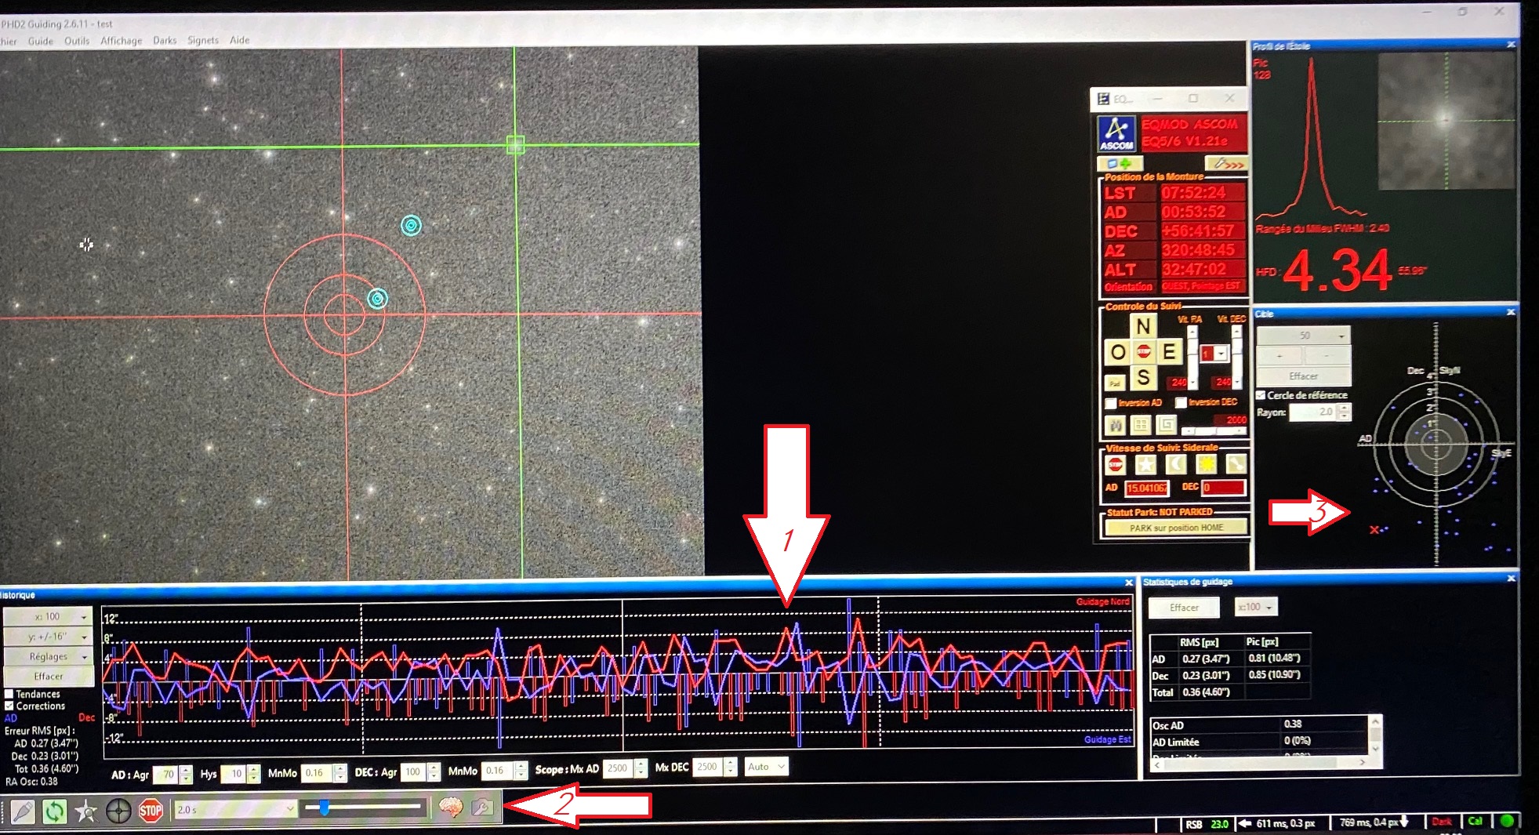Image resolution: width=1539 pixels, height=835 pixels.
Task: Click the camera connect icon
Action: (x=23, y=811)
